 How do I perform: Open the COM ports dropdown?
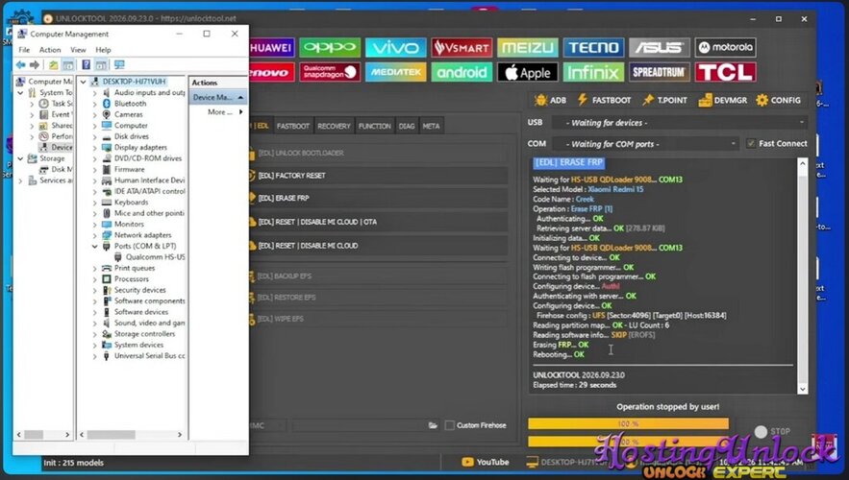coord(645,144)
